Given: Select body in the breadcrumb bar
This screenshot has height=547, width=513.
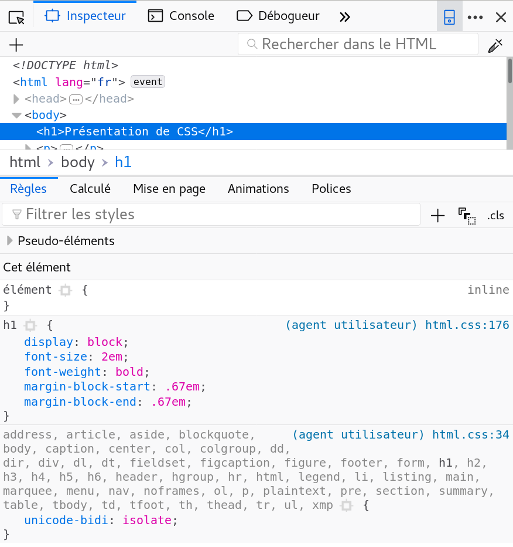Looking at the screenshot, I should pos(77,162).
